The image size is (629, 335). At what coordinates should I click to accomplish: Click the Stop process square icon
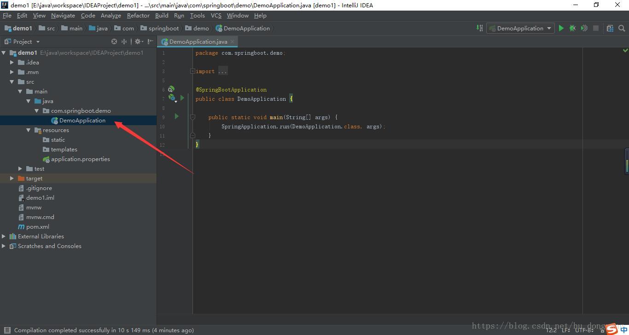tap(595, 28)
